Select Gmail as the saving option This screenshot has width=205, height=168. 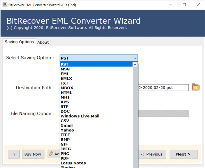pyautogui.click(x=67, y=125)
